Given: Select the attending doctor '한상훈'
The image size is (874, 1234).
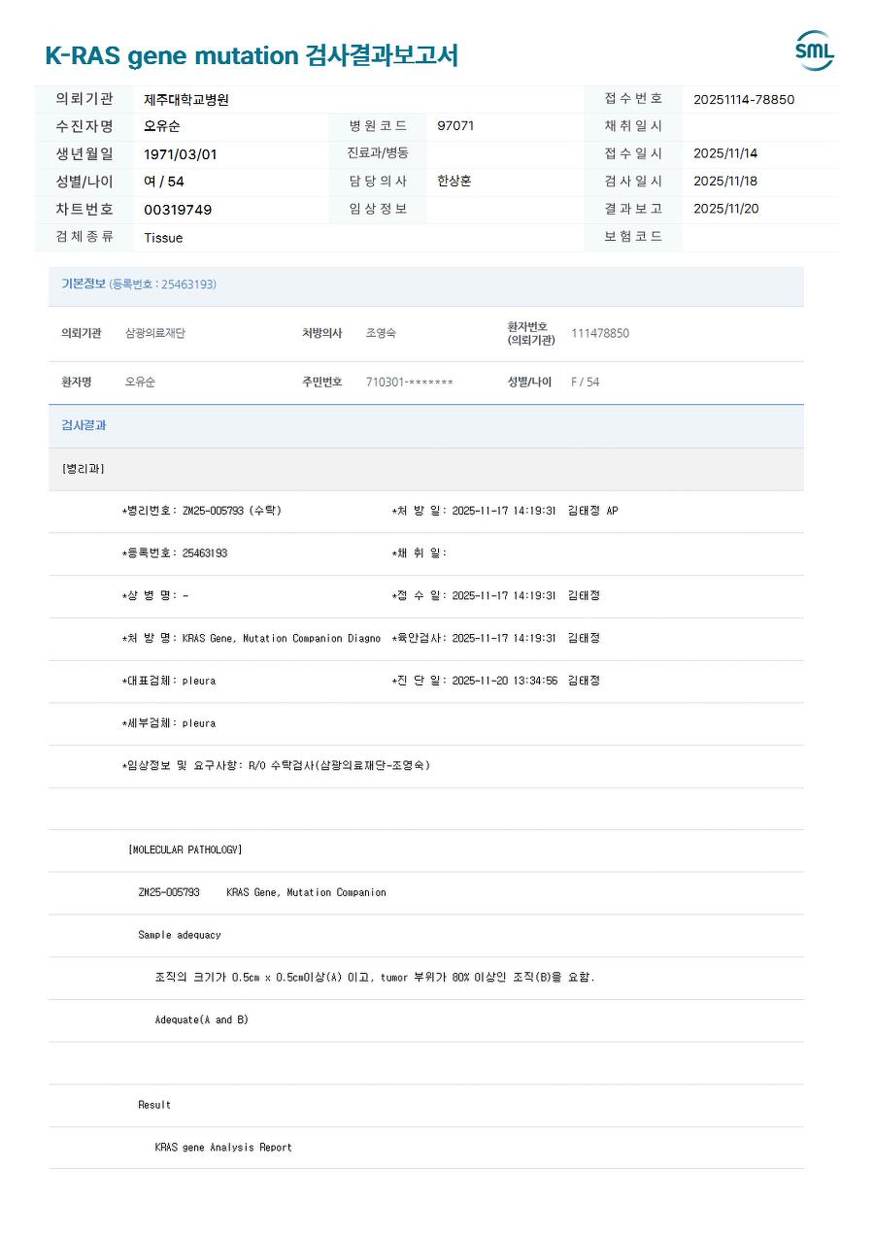Looking at the screenshot, I should [x=454, y=182].
